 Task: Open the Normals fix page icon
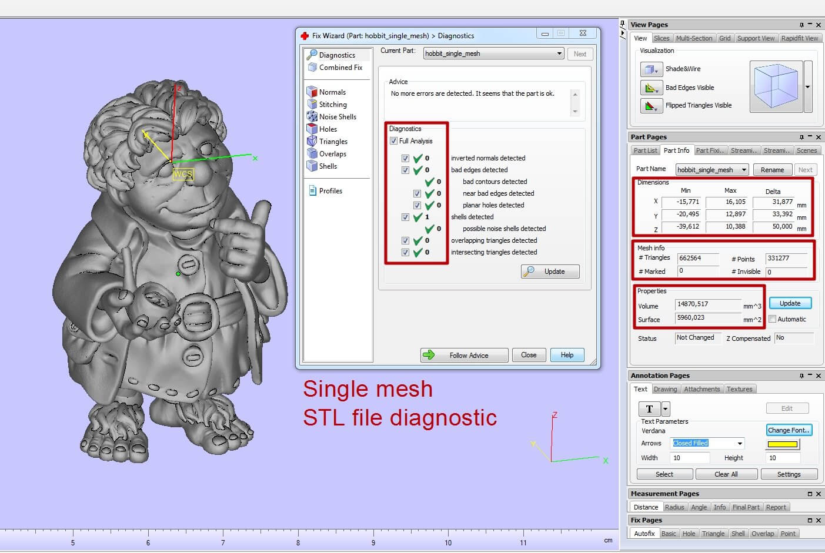coord(312,92)
